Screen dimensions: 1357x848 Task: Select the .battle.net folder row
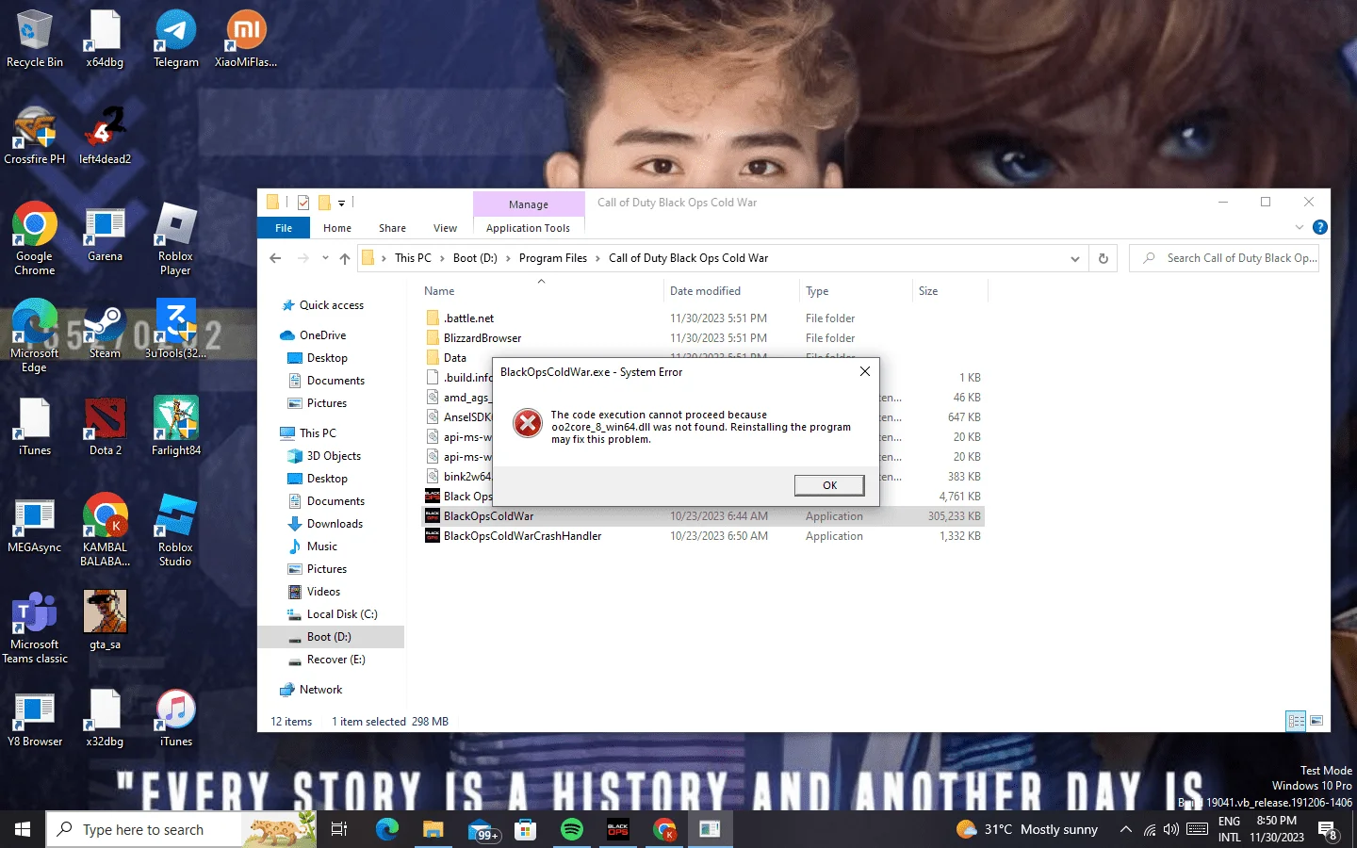pos(703,318)
